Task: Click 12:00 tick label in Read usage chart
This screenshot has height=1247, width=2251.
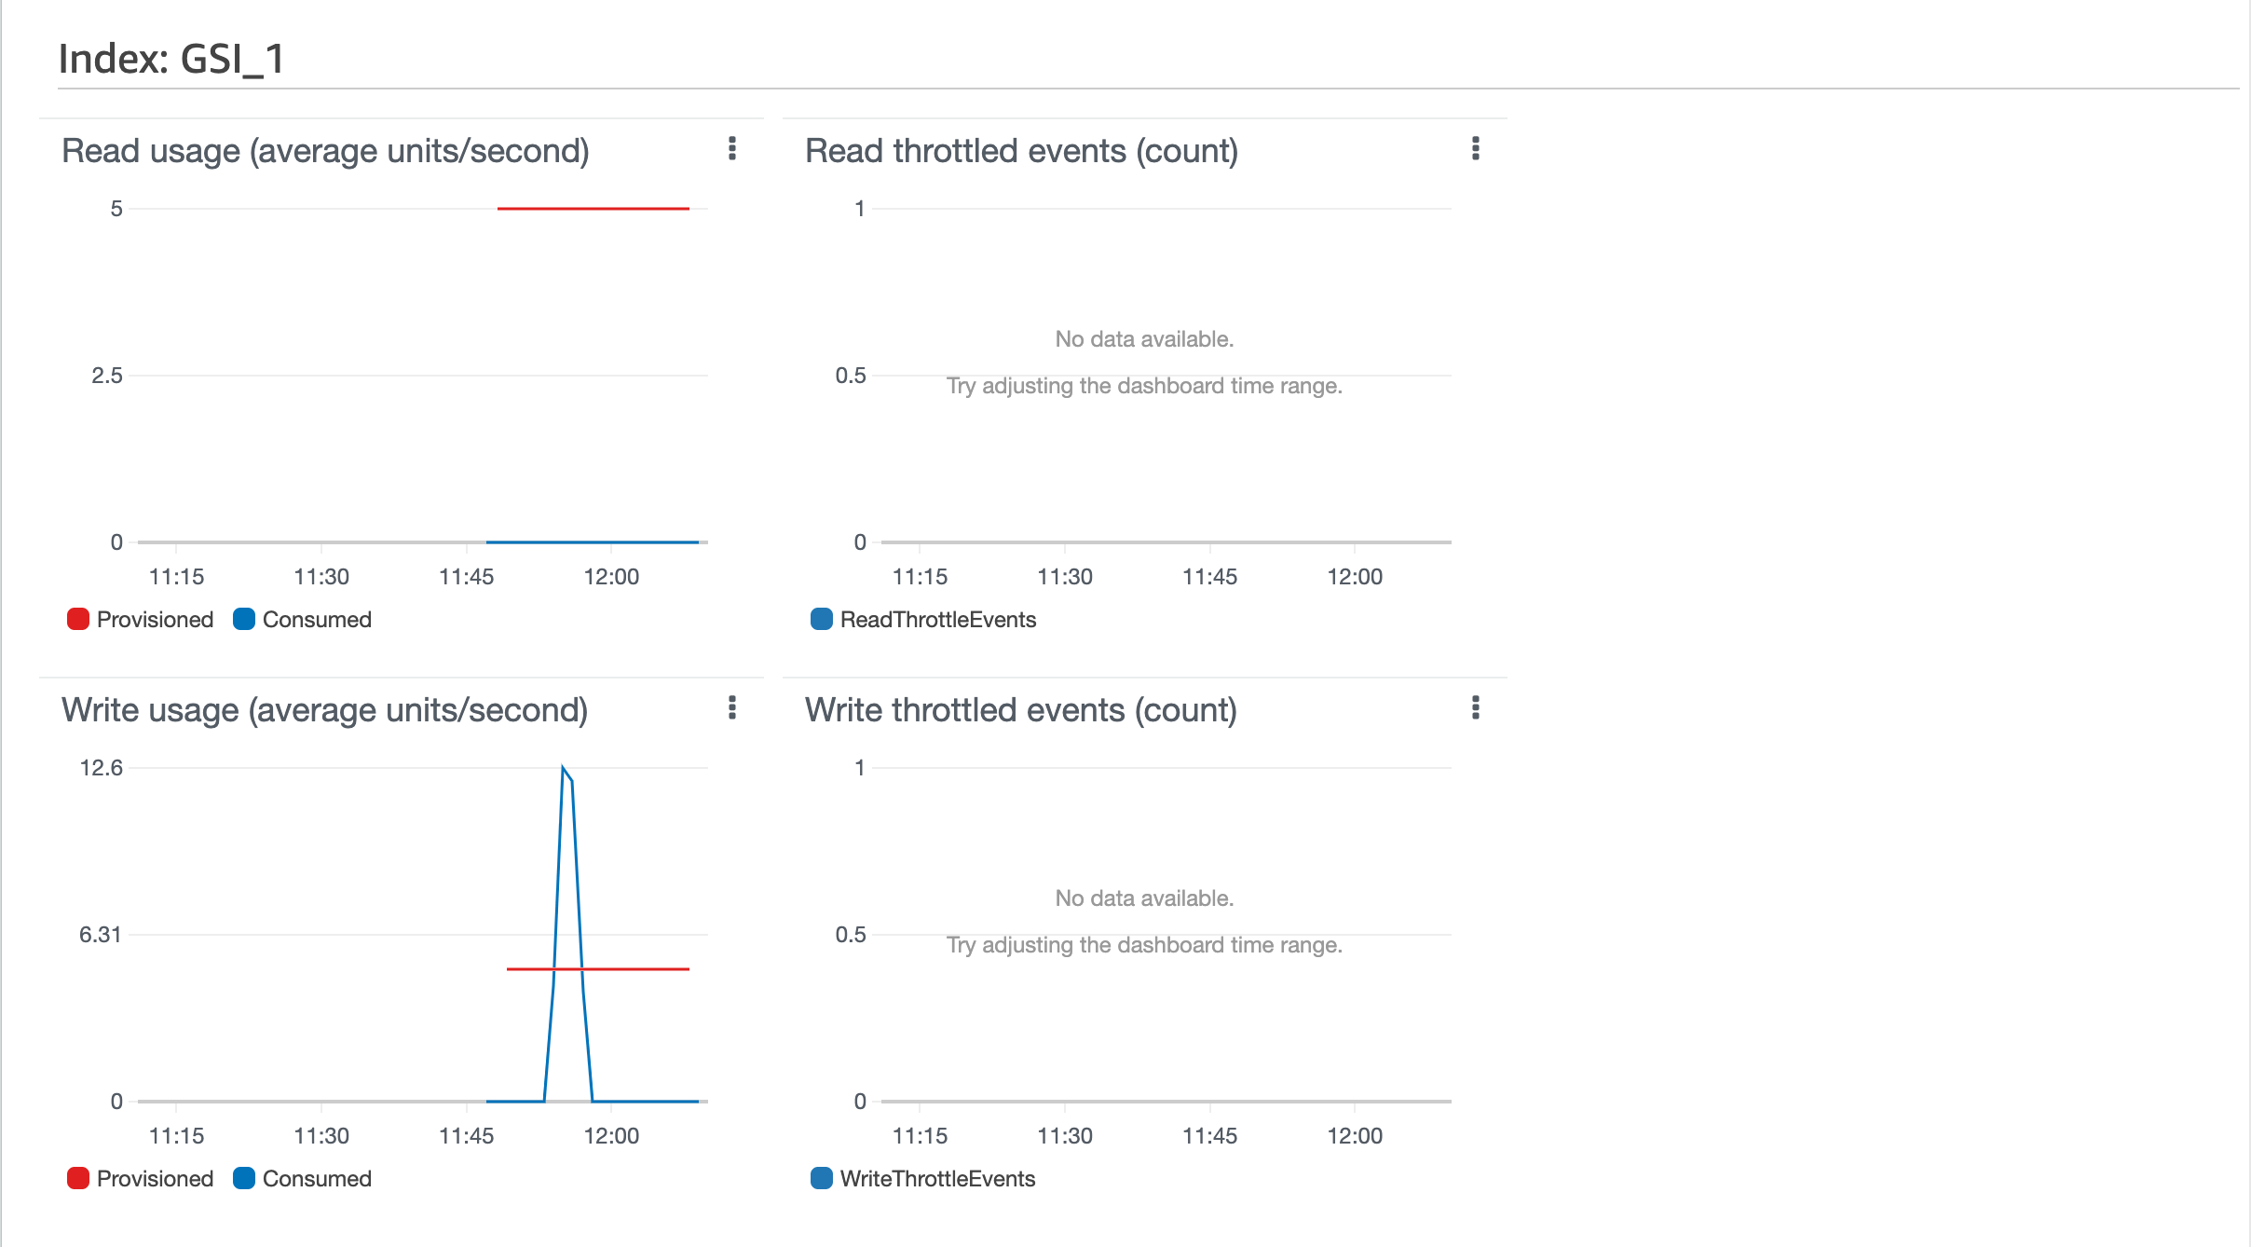Action: (611, 577)
